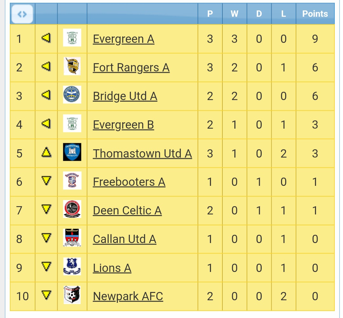Click the Bridge Utd A club badge
This screenshot has height=318, width=343.
[x=72, y=95]
